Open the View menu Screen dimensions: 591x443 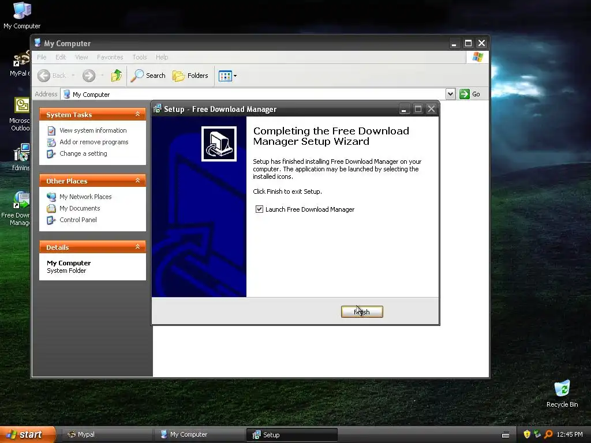[81, 57]
